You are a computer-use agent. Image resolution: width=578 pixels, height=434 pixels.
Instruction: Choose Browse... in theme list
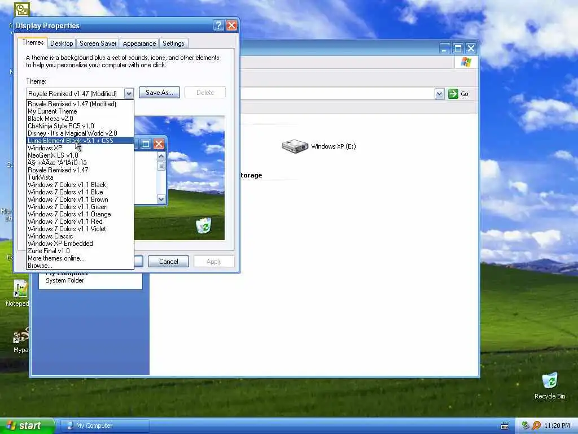(80, 266)
